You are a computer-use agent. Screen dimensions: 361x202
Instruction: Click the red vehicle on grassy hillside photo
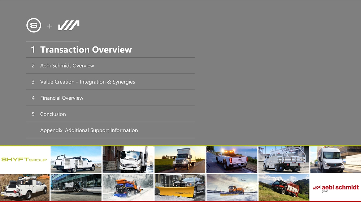[x=283, y=187]
